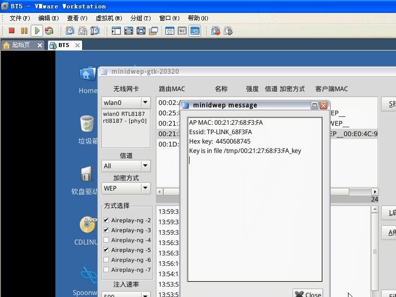Screen dimensions: 396x297
Task: Close the 起始页 tab
Action: 40,45
